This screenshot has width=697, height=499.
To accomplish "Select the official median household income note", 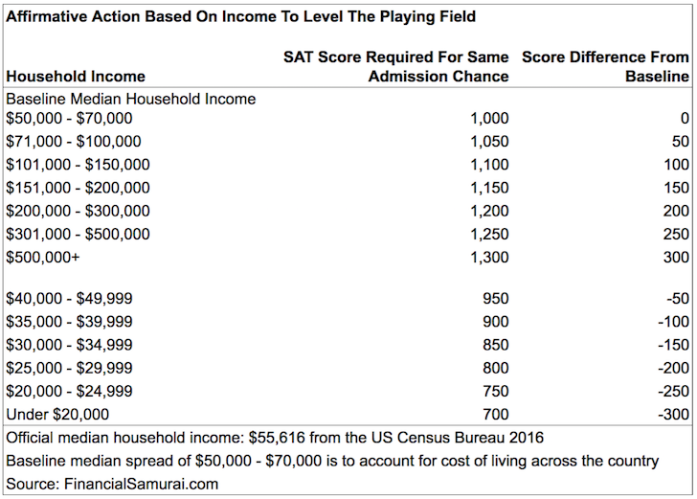I will point(275,438).
